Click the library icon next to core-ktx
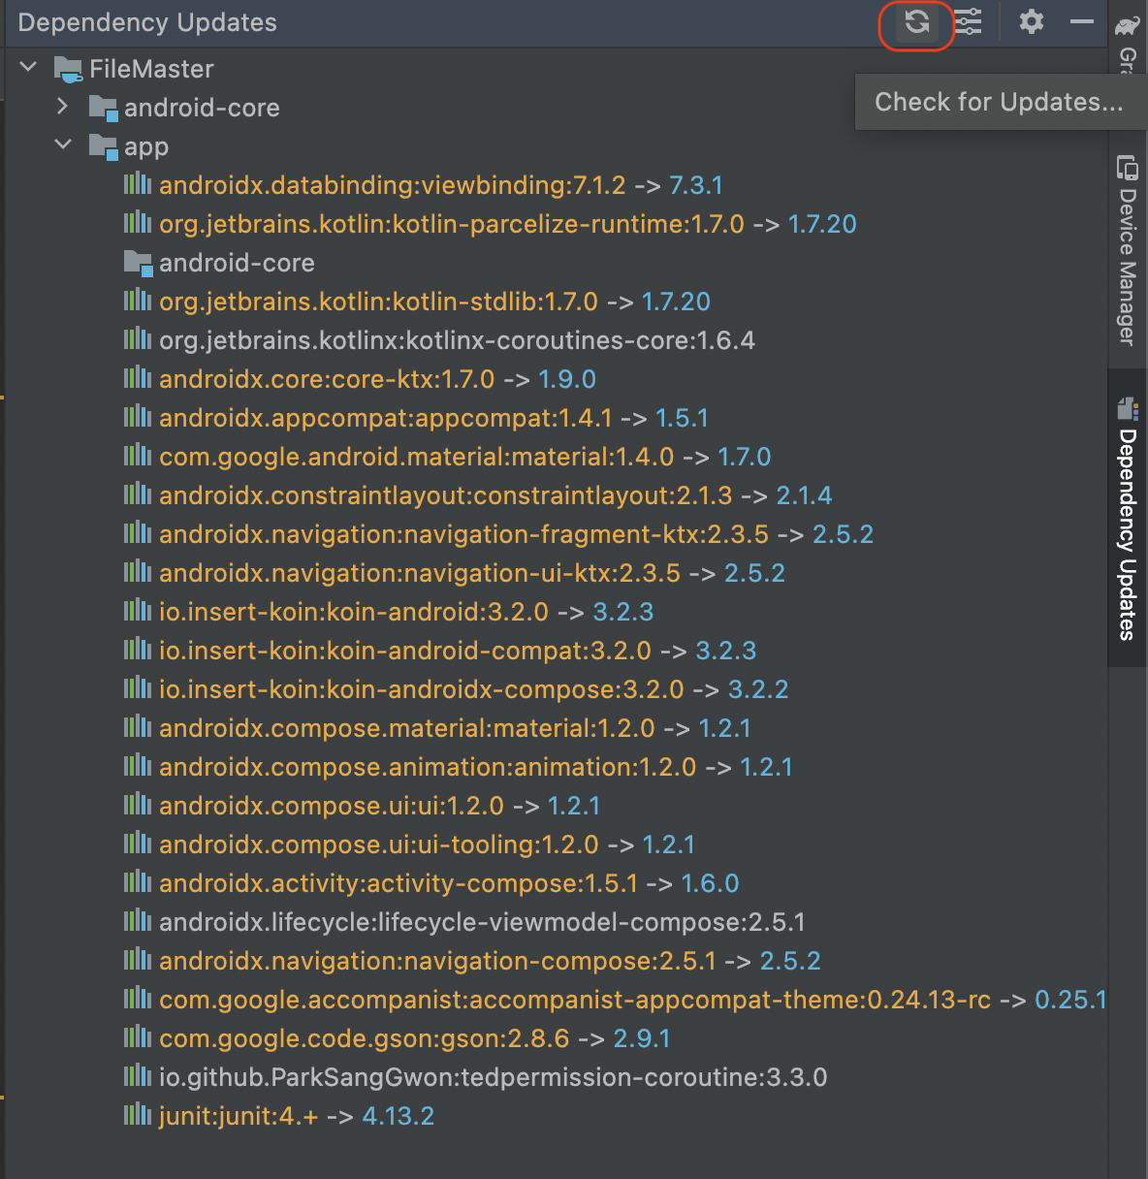The height and width of the screenshot is (1179, 1148). coord(138,378)
